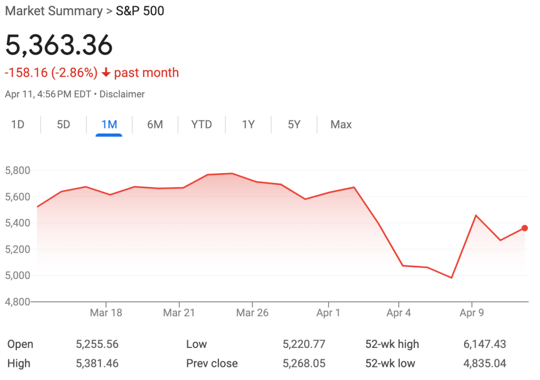The width and height of the screenshot is (540, 380).
Task: Switch chart to 1Y range
Action: [248, 125]
